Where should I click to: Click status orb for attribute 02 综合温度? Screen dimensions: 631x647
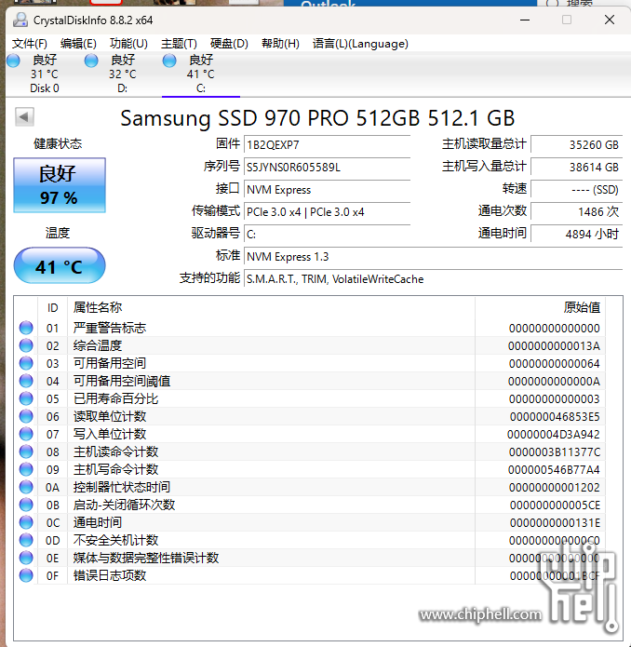tap(26, 345)
